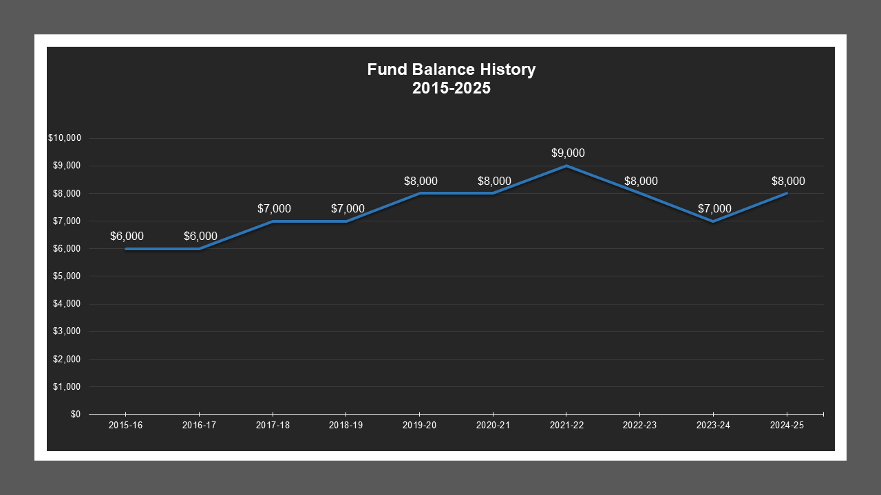This screenshot has height=495, width=881.
Task: Click the $7,000 label above 2018-19
Action: 347,208
